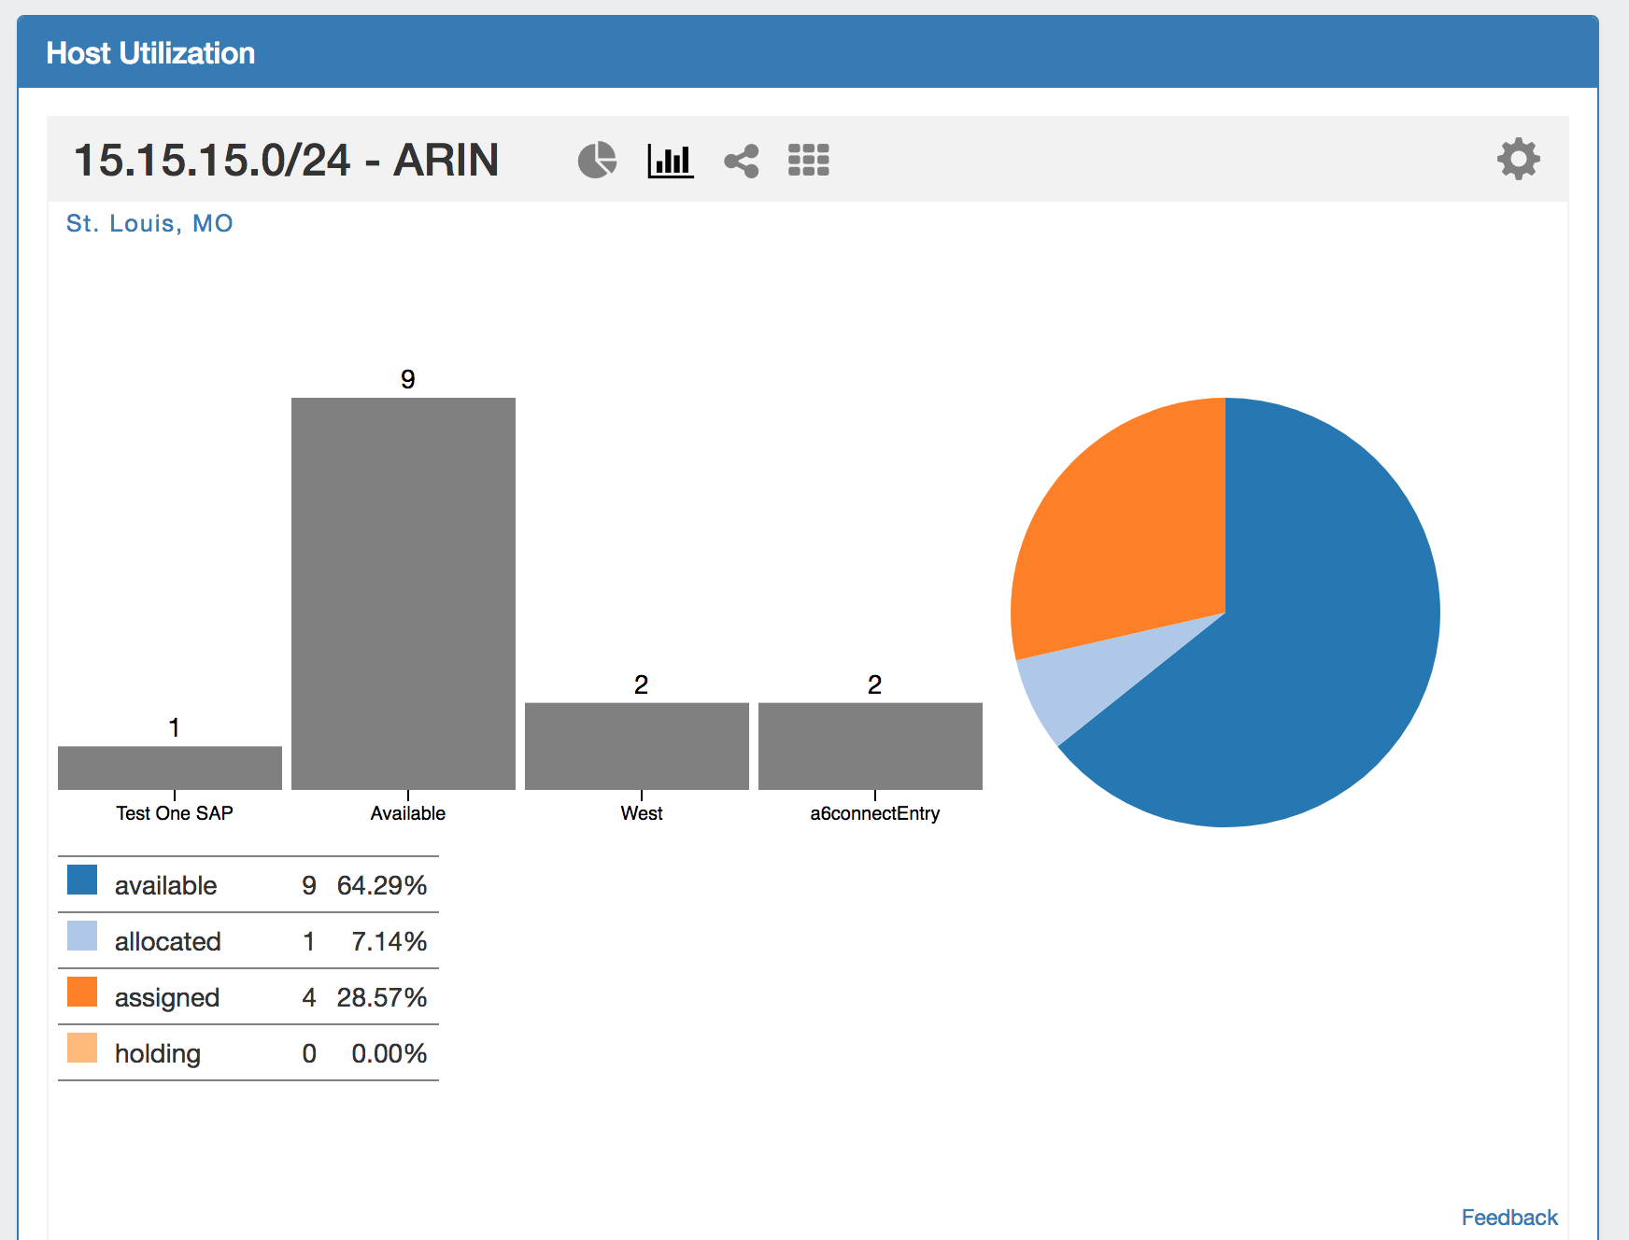Click the West bar in chart

tap(637, 746)
